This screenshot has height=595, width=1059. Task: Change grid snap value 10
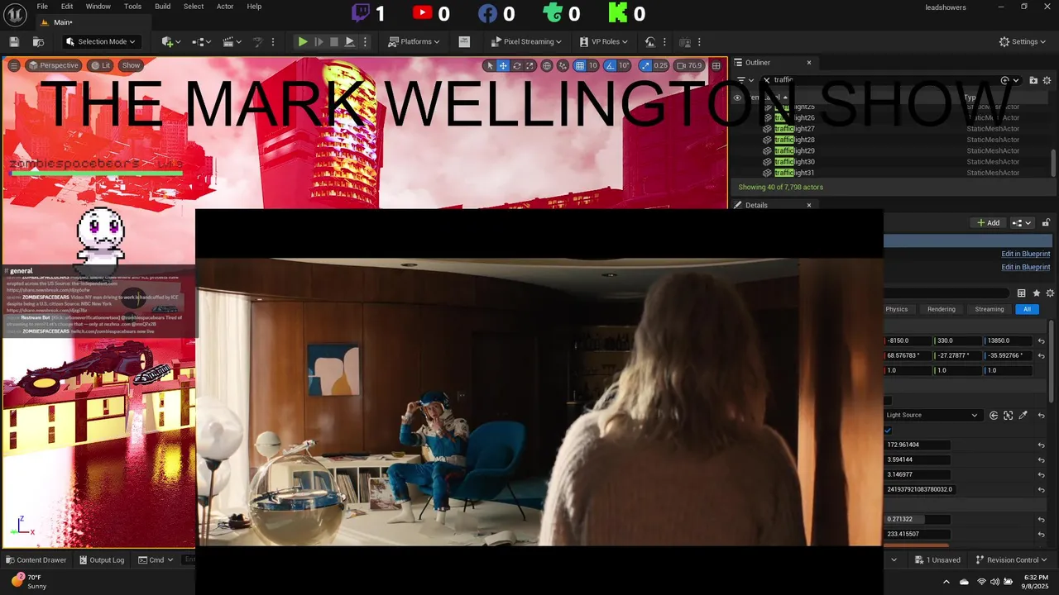(x=593, y=65)
